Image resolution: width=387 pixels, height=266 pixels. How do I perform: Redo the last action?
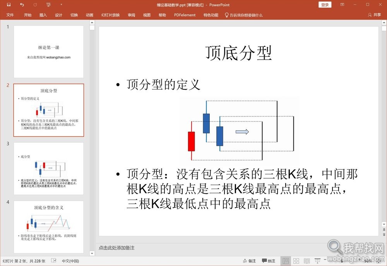[x=35, y=5]
